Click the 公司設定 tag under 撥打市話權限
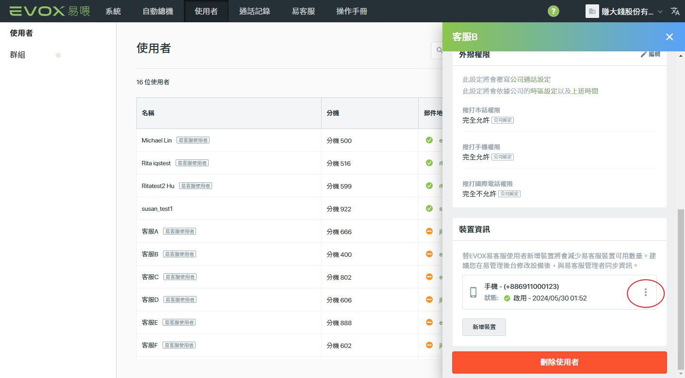685x378 pixels. pyautogui.click(x=503, y=120)
